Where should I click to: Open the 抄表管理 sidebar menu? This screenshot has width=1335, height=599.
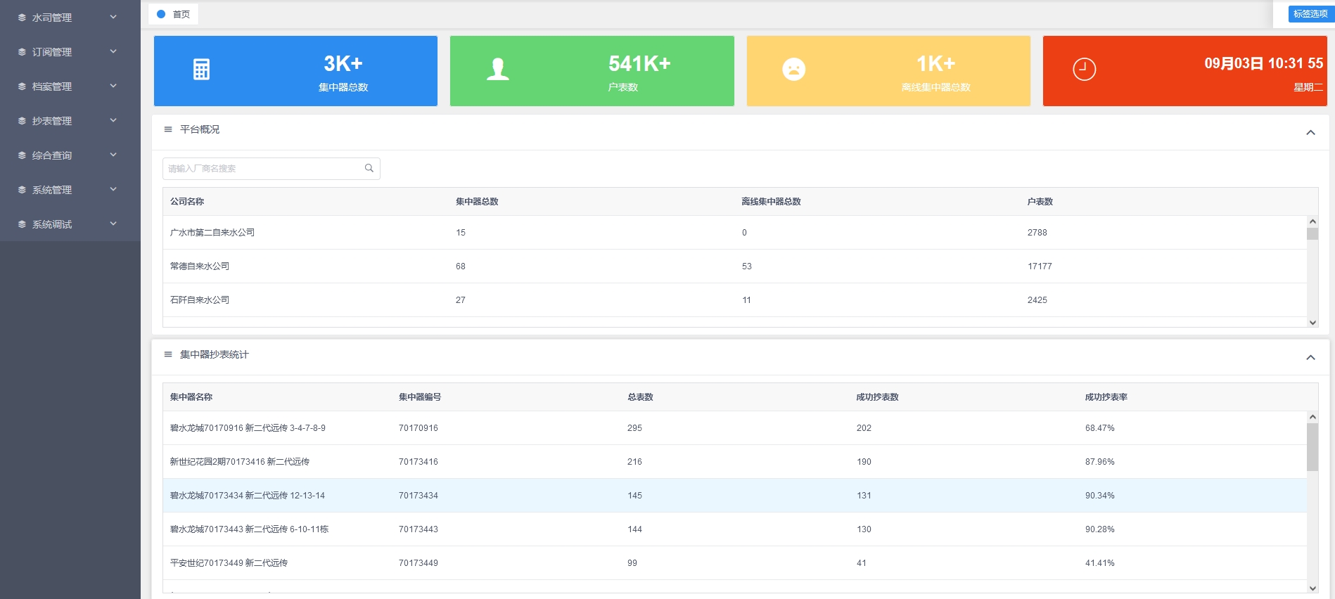coord(70,121)
